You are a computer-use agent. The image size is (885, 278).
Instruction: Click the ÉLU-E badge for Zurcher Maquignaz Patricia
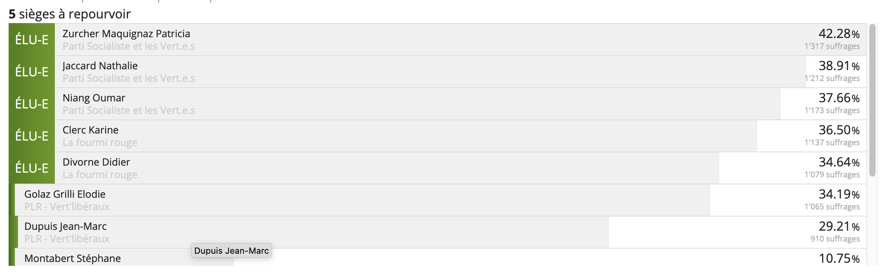[x=32, y=40]
